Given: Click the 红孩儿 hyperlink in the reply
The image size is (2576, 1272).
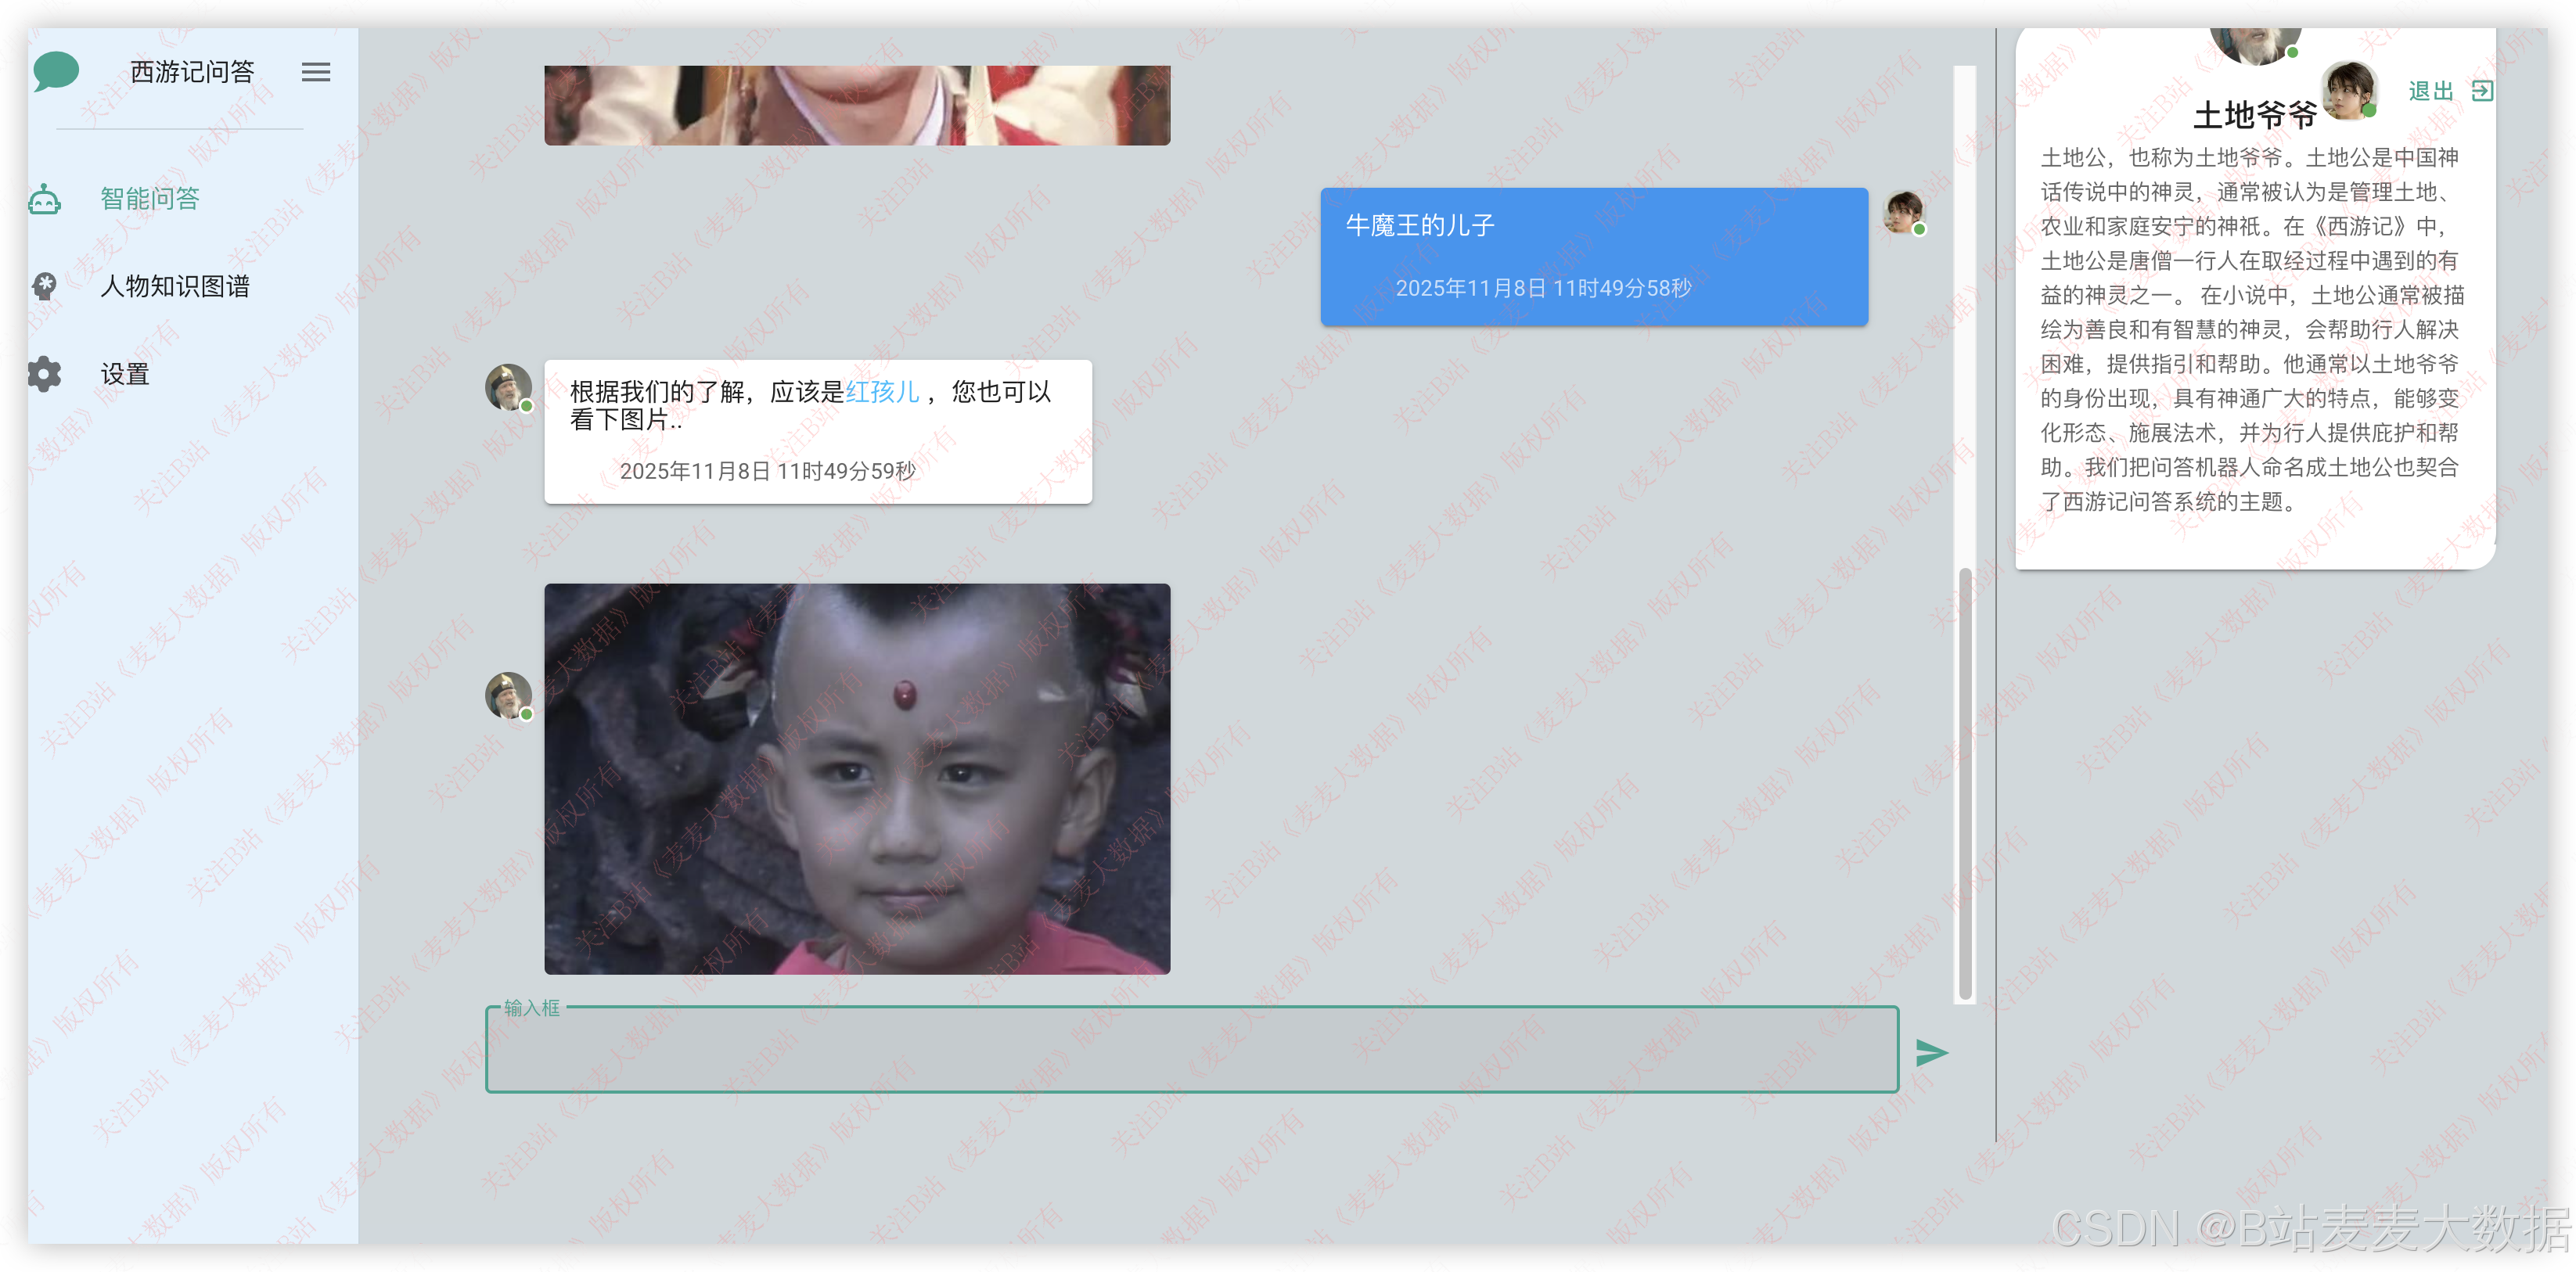Looking at the screenshot, I should 882,391.
